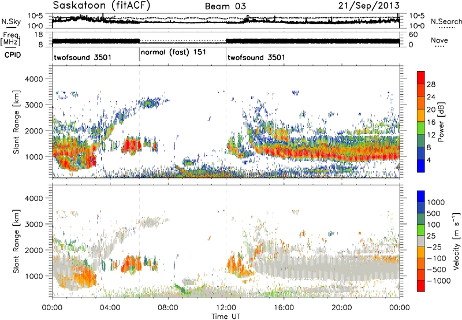
Task: Click the '1000' tick on Velocity scale
Action: pos(436,202)
